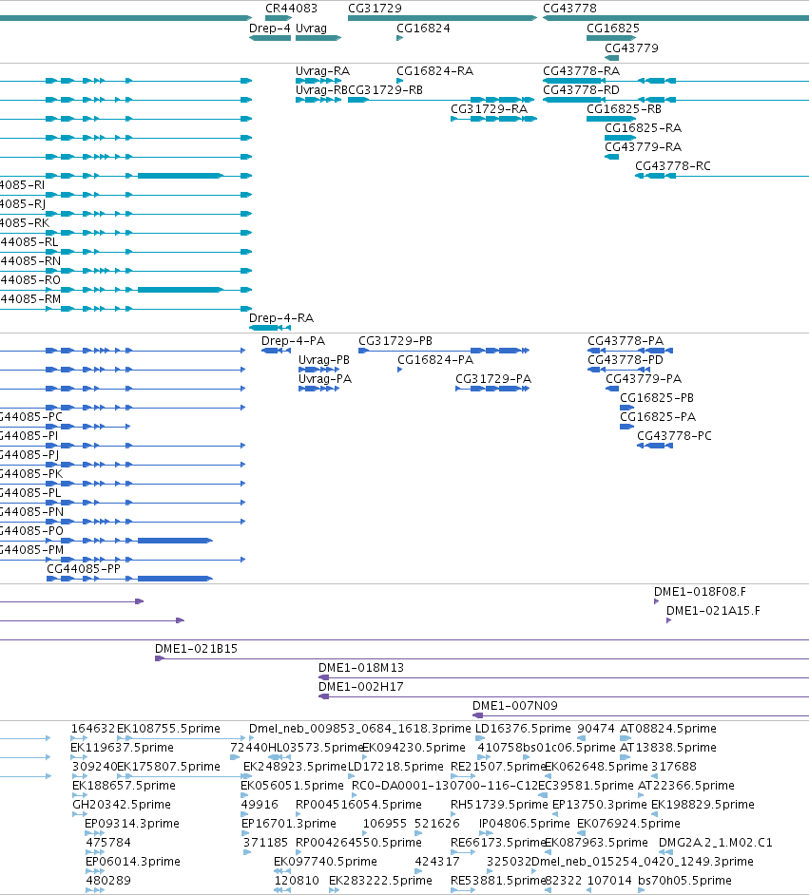
Task: Select the Uvrag gene label
Action: (x=311, y=29)
